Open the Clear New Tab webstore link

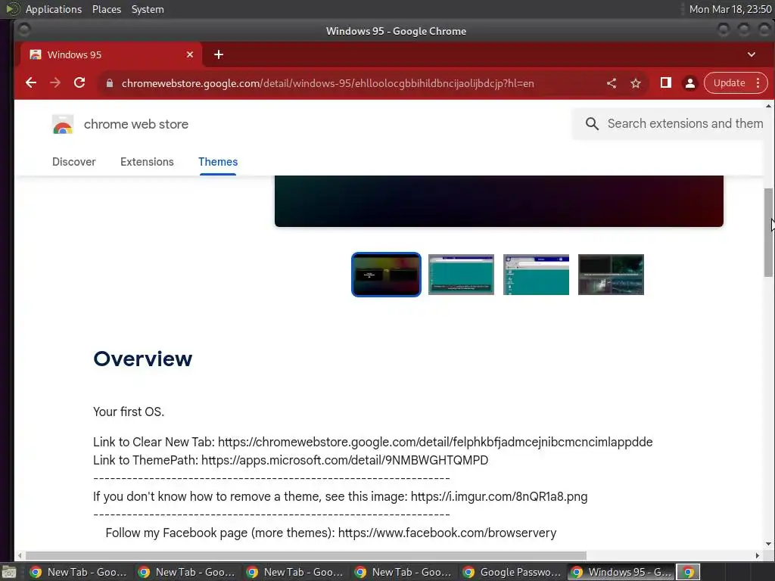[x=435, y=442]
